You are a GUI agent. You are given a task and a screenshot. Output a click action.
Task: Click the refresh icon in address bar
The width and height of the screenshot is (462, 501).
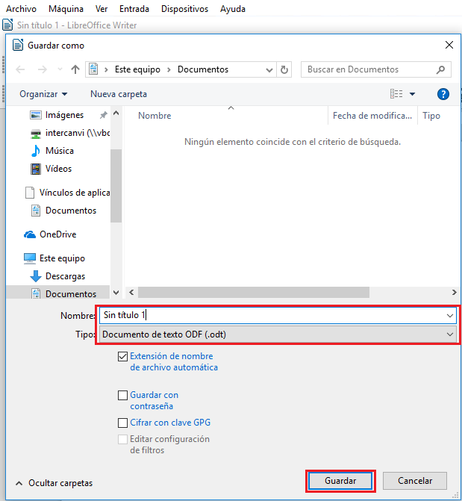(x=284, y=69)
